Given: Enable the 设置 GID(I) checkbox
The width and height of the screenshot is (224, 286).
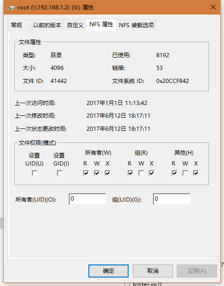Looking at the screenshot, I should pyautogui.click(x=60, y=173).
